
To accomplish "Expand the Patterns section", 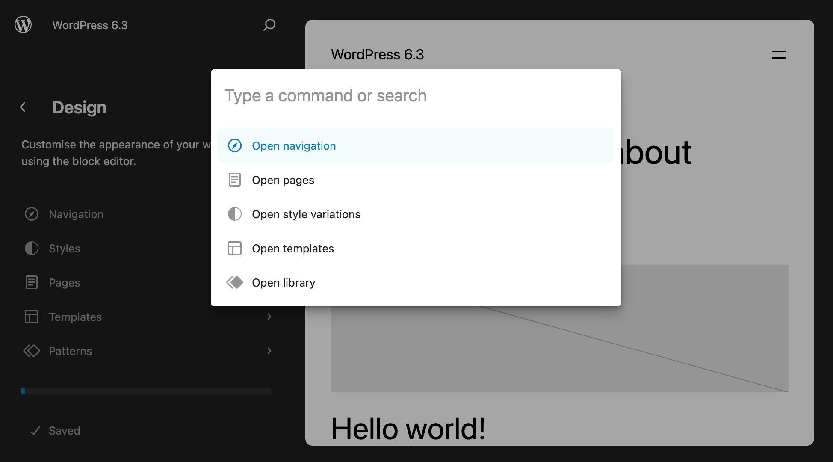I will coord(269,351).
